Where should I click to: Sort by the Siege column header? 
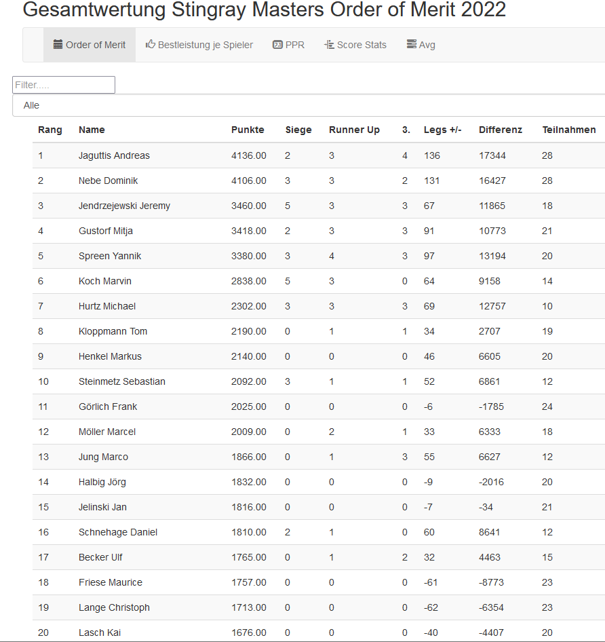[x=298, y=130]
